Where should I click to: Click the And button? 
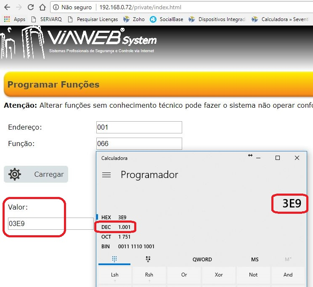[x=288, y=275]
